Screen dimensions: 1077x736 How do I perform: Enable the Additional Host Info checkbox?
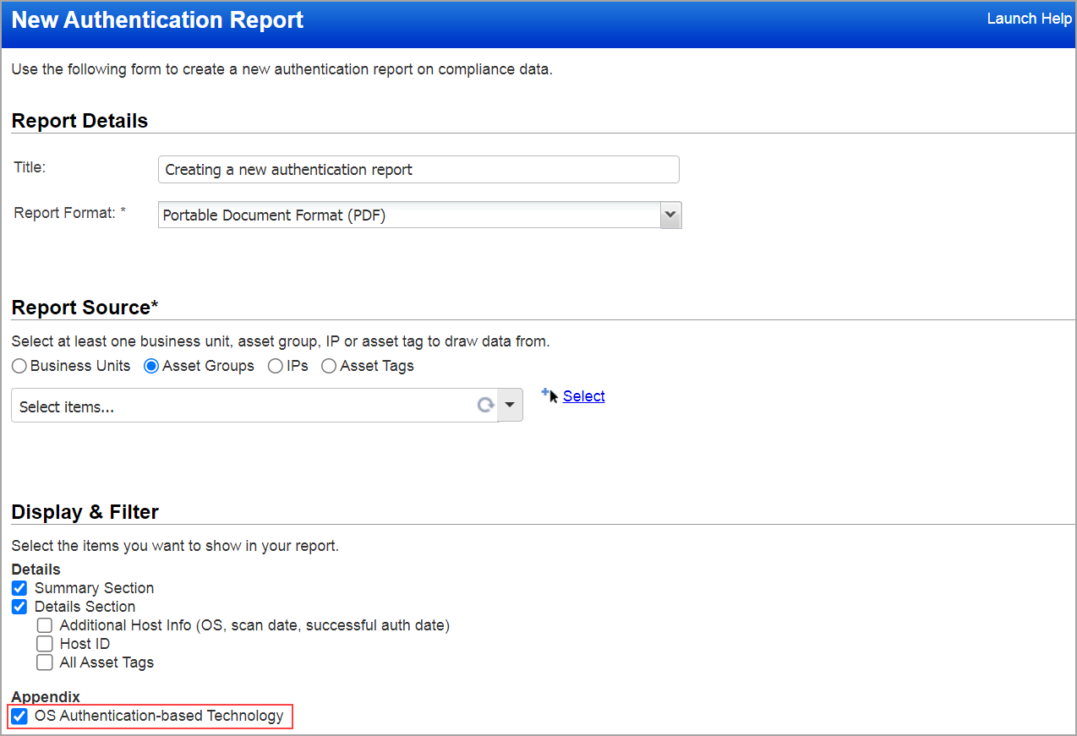coord(45,625)
